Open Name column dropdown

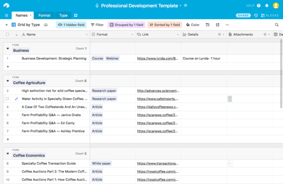[x=87, y=34]
